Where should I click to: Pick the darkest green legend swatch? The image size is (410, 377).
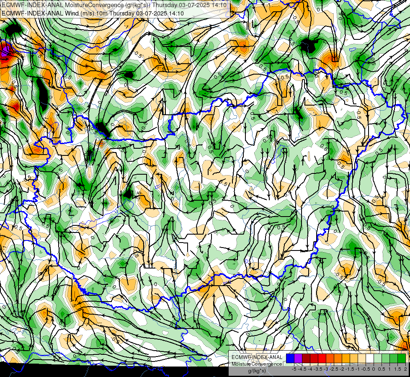[x=402, y=359]
